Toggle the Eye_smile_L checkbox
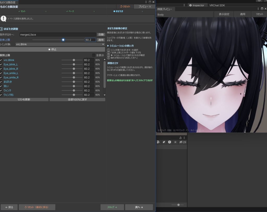The width and height of the screenshot is (267, 212). pos(1,73)
